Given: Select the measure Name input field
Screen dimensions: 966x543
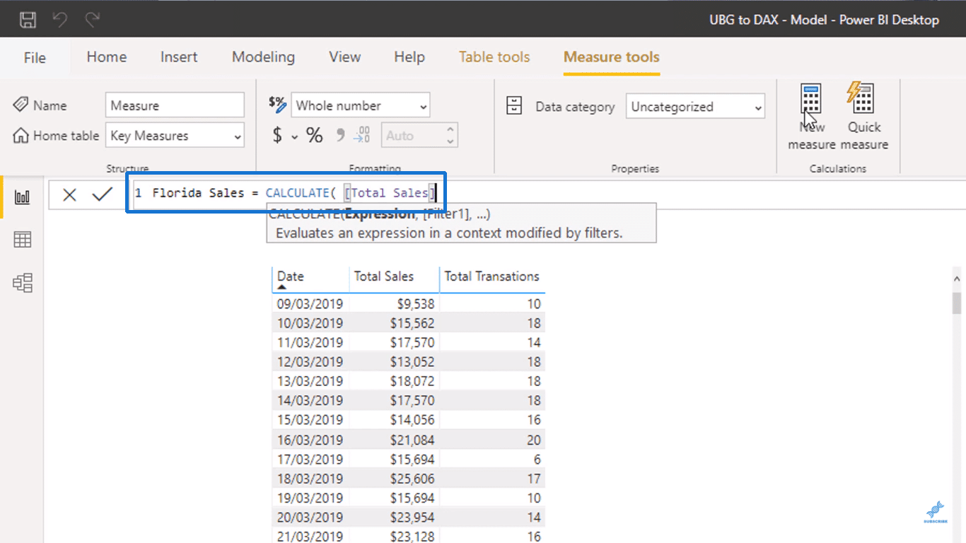Looking at the screenshot, I should [x=175, y=105].
